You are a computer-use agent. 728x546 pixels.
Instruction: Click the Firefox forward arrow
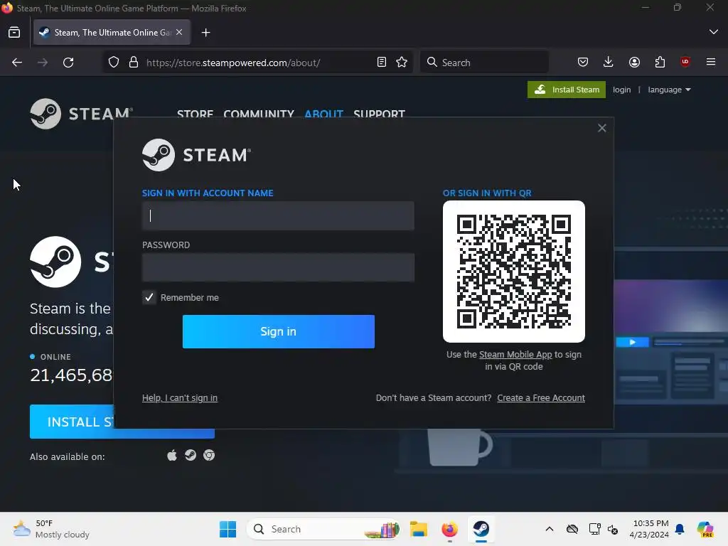43,63
